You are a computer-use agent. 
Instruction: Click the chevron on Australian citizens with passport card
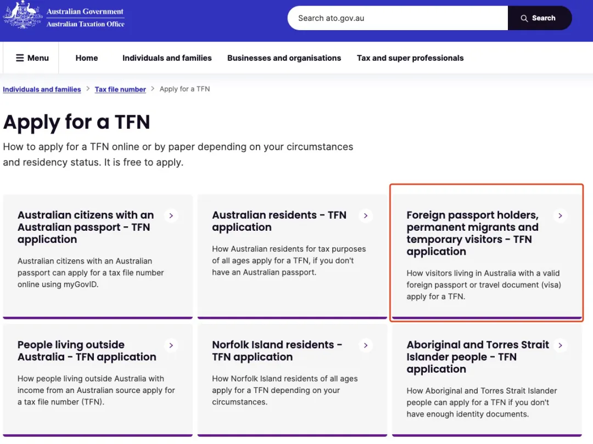coord(171,215)
